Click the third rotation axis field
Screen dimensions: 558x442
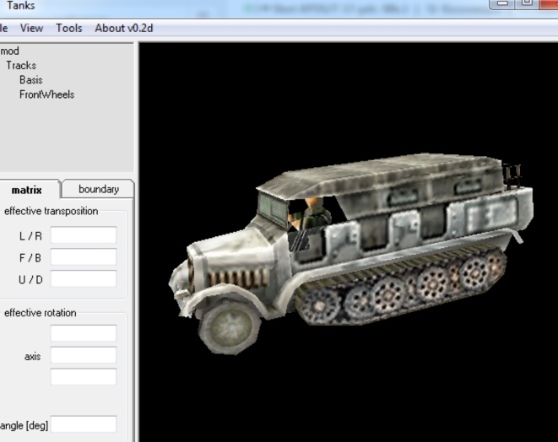(x=84, y=376)
